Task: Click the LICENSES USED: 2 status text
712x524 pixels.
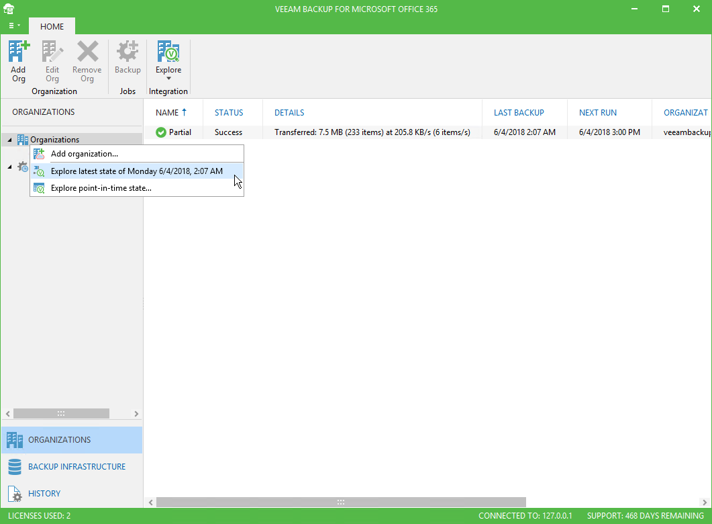Action: point(39,516)
